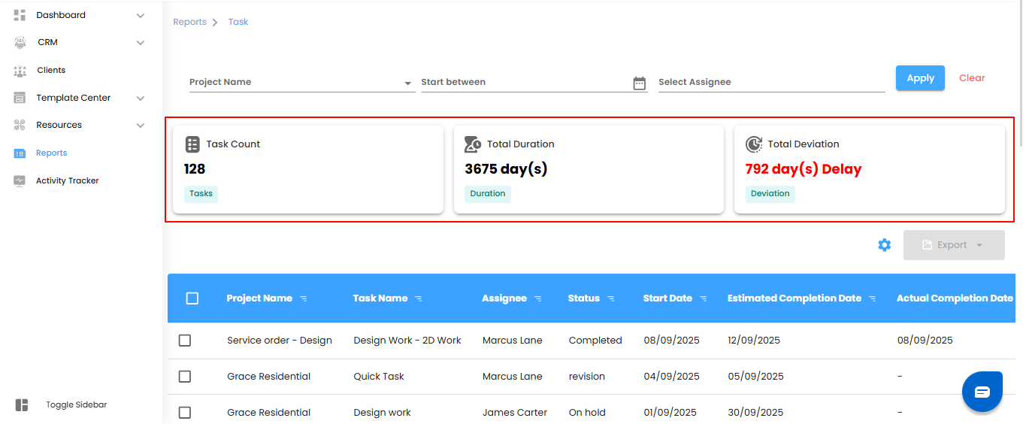Click the Export button

coord(954,245)
